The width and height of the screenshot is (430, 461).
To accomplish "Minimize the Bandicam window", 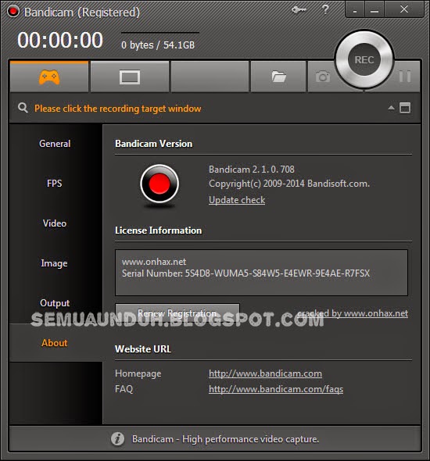I will pyautogui.click(x=374, y=9).
